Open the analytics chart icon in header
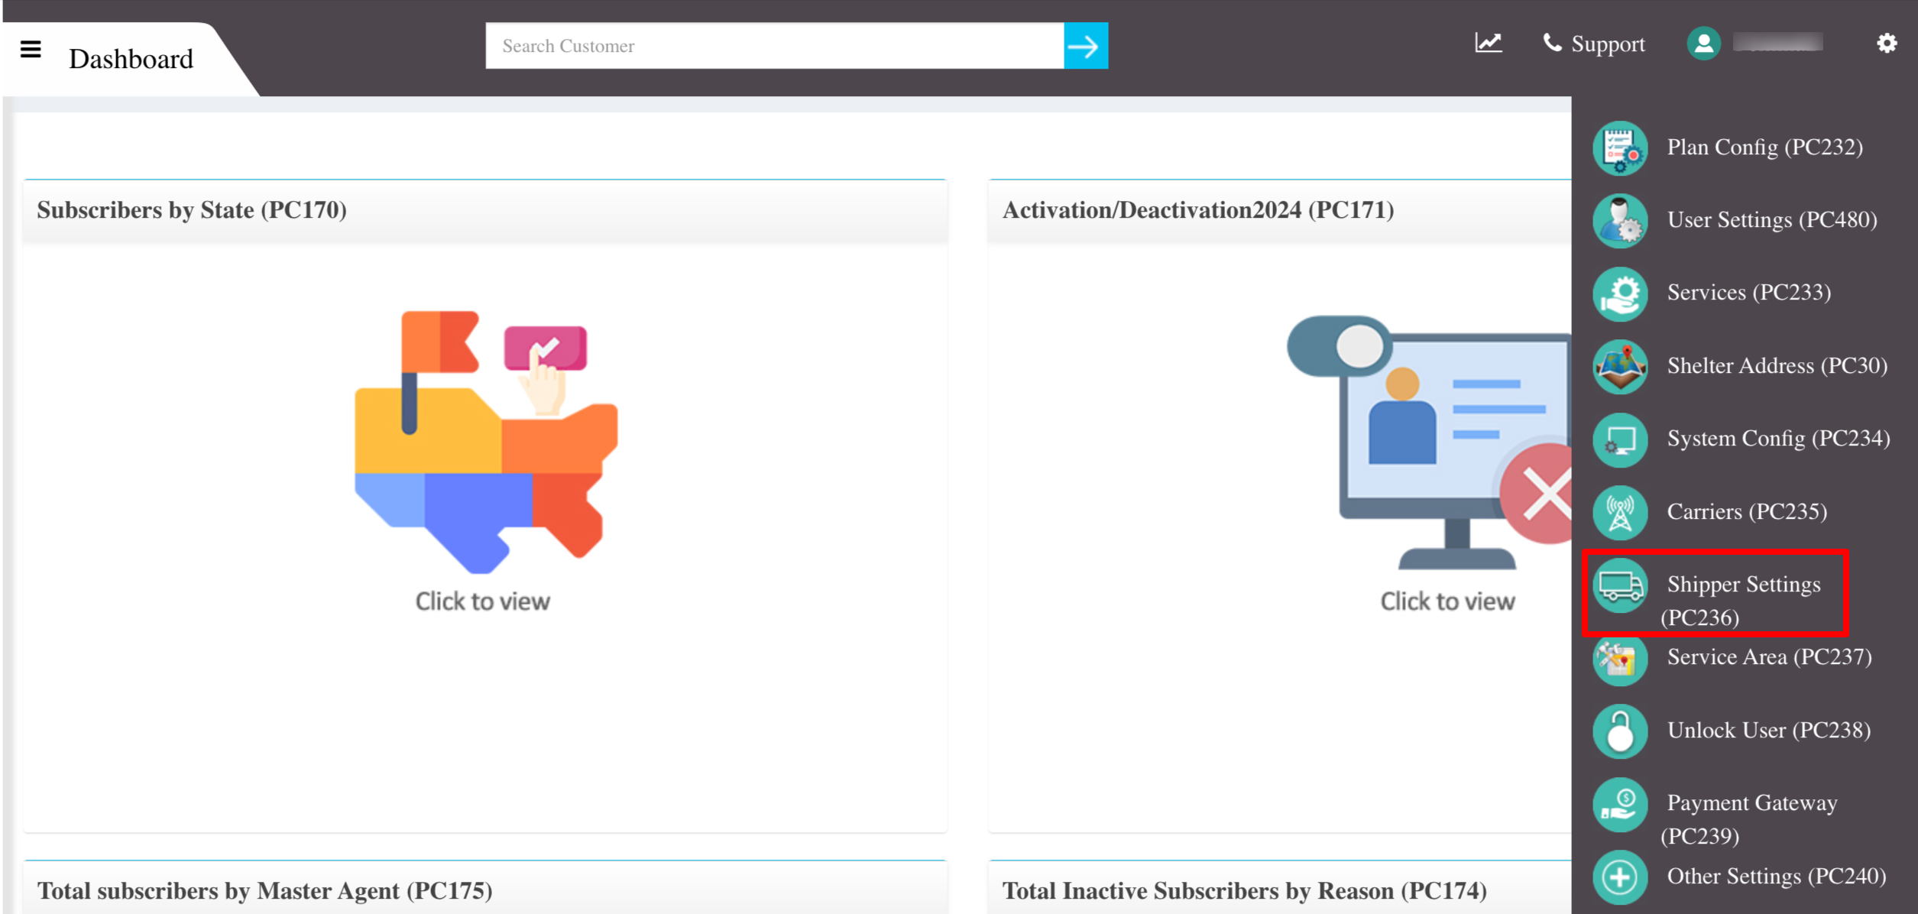 [1488, 44]
